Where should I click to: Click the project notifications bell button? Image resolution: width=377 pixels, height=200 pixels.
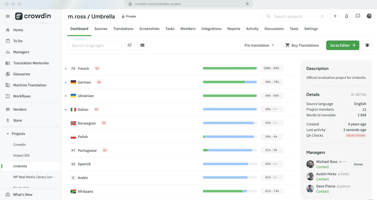(367, 45)
